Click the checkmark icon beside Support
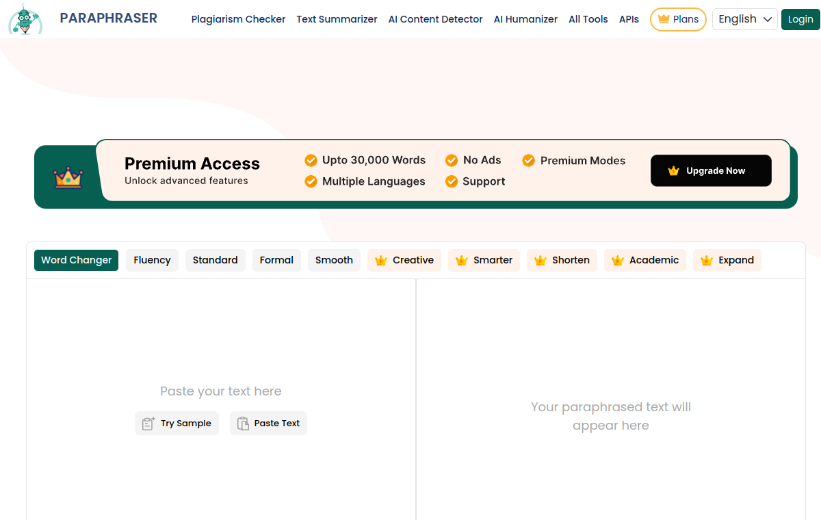The image size is (821, 520). [452, 181]
